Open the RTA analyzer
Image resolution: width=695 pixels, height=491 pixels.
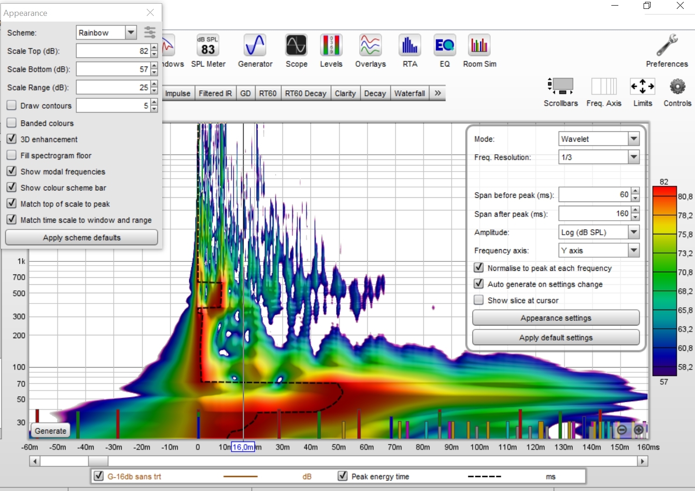click(x=410, y=51)
